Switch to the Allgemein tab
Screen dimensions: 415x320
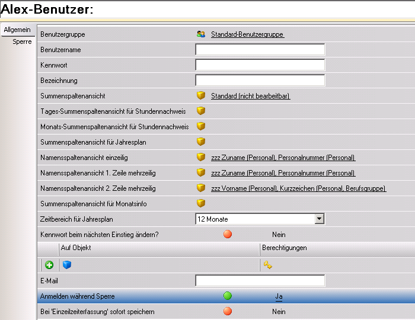coord(17,30)
